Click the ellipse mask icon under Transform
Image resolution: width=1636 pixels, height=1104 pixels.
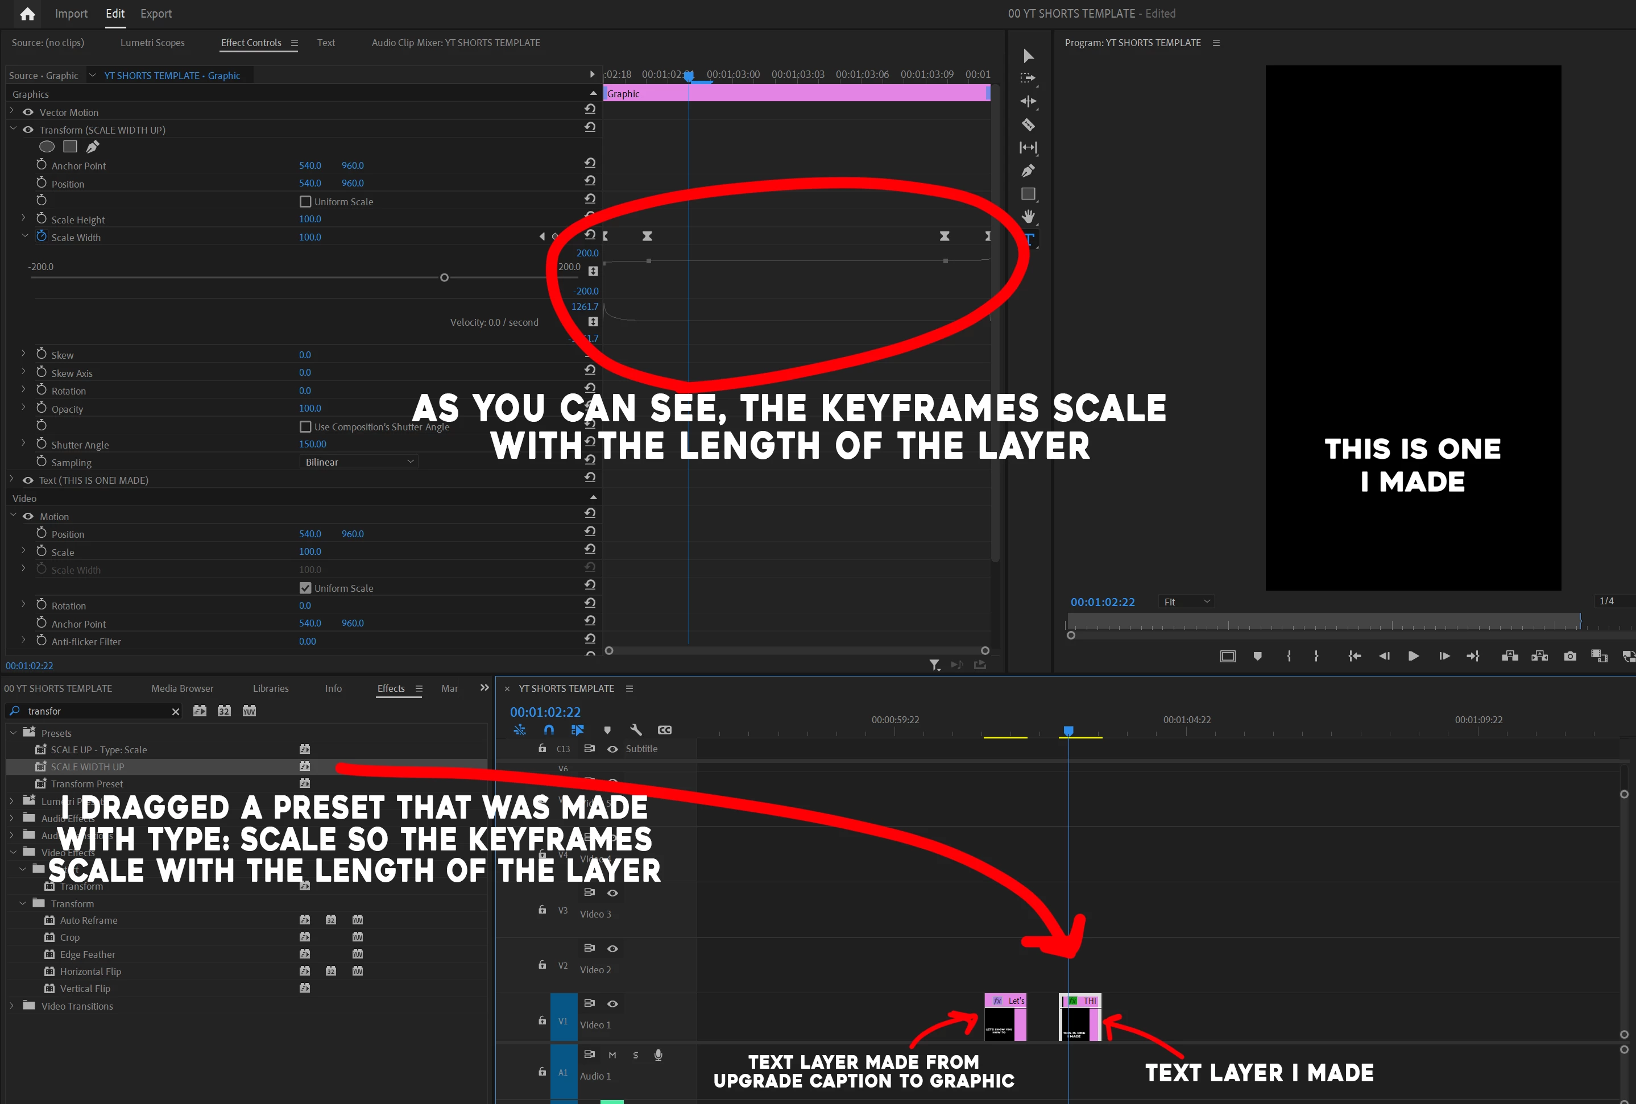coord(47,146)
